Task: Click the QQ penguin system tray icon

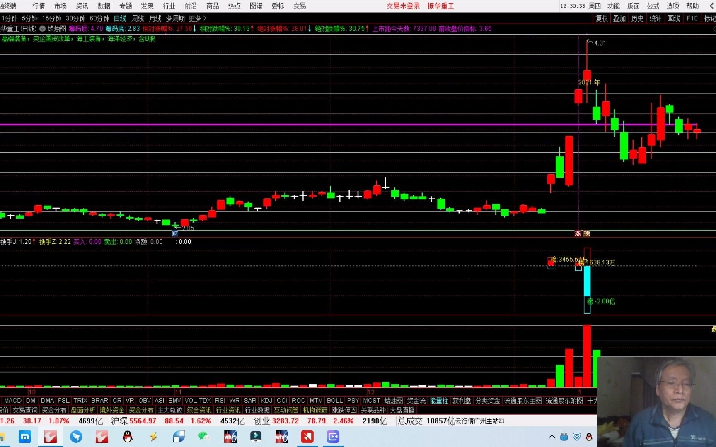Action: pos(589,437)
